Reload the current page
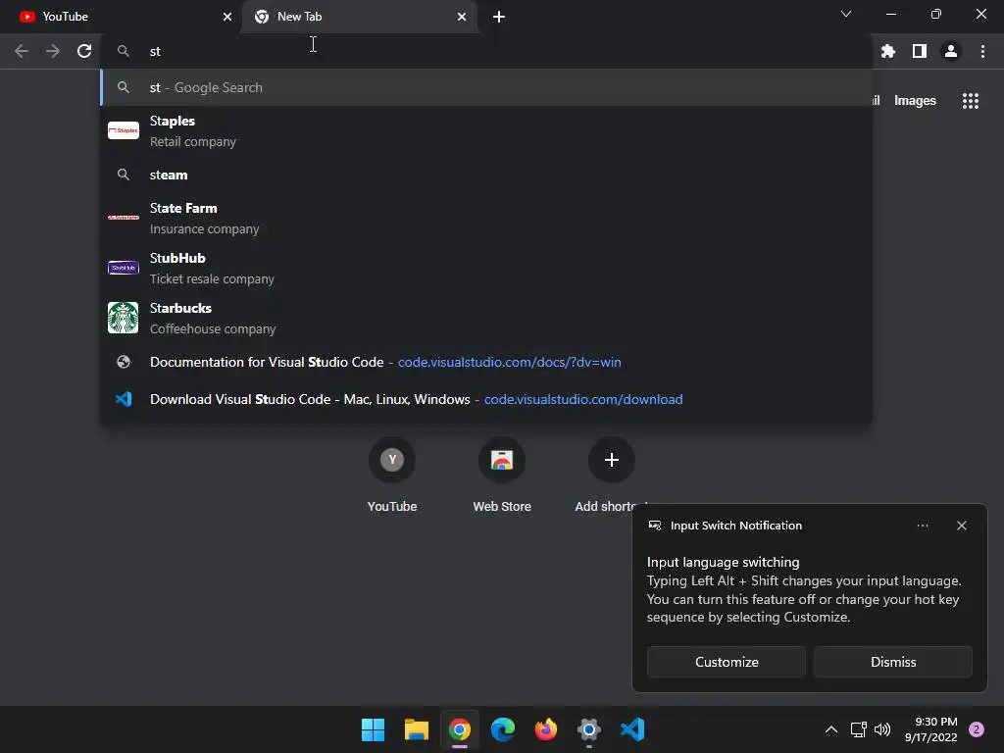The image size is (1004, 753). coord(84,51)
